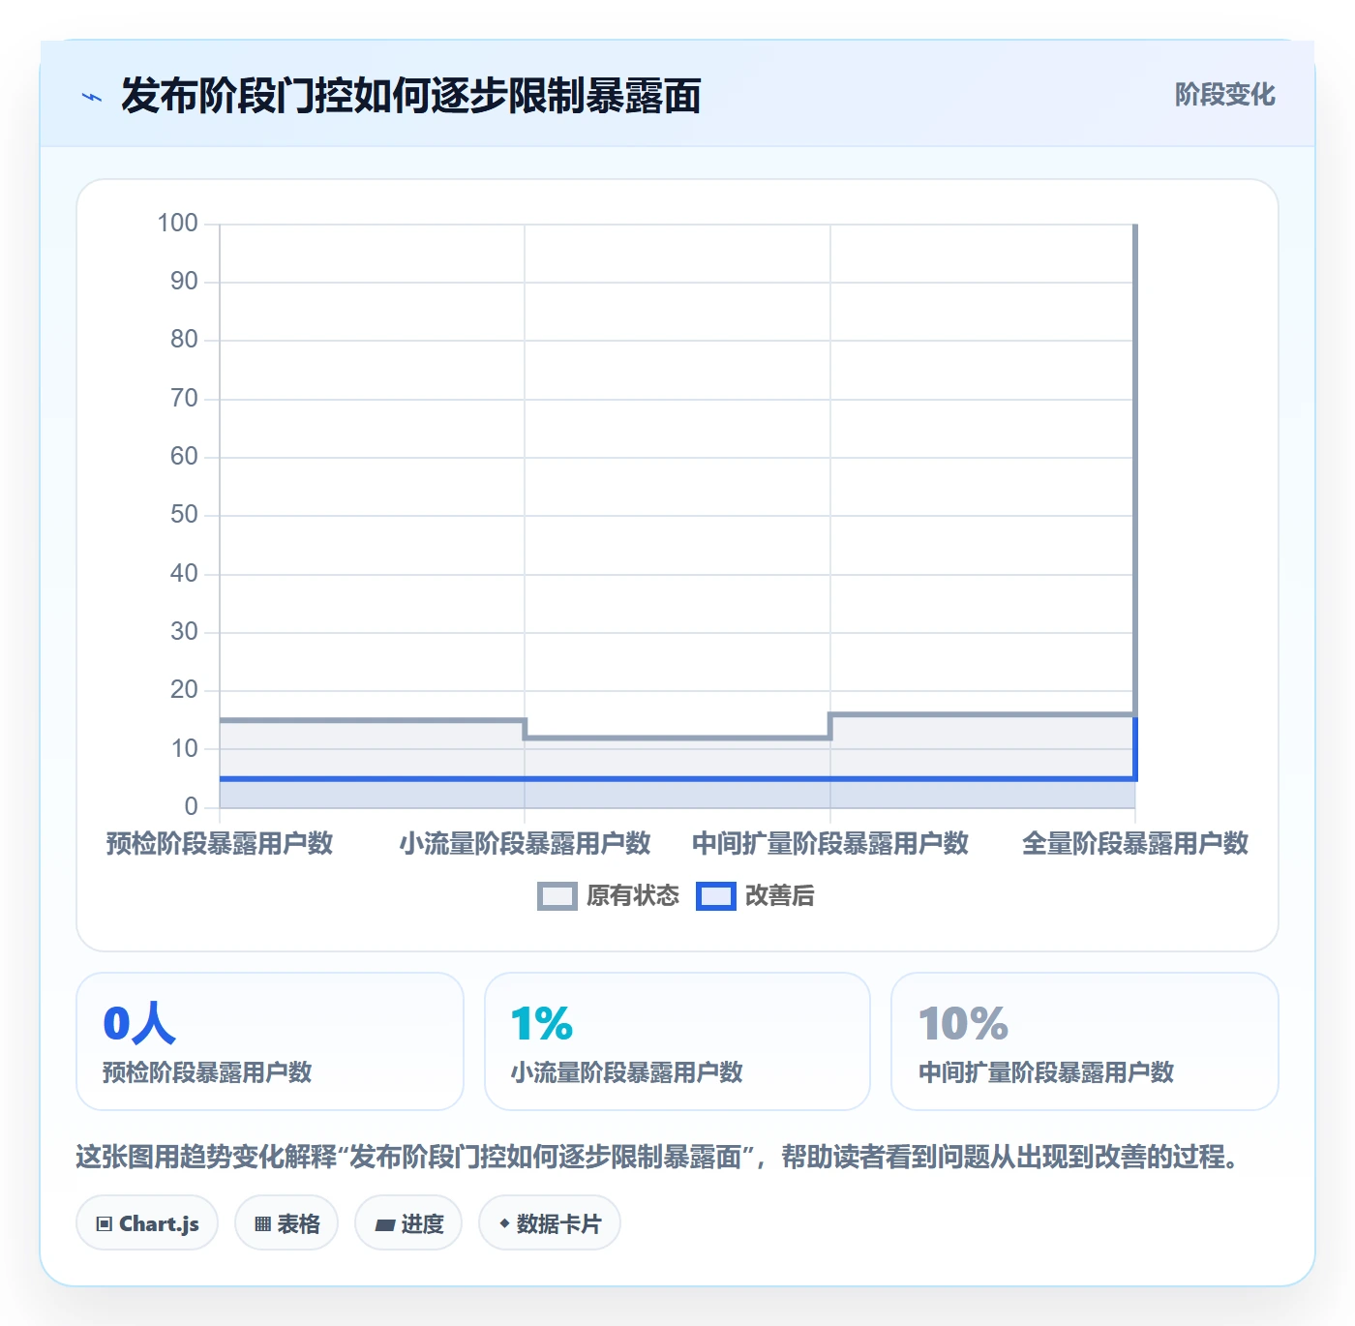
Task: Open the 0人 预检阶段 data card
Action: point(270,1041)
